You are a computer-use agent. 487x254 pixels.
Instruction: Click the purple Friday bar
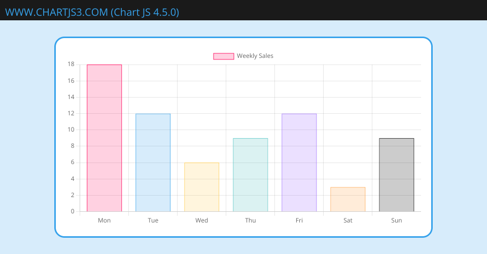299,163
